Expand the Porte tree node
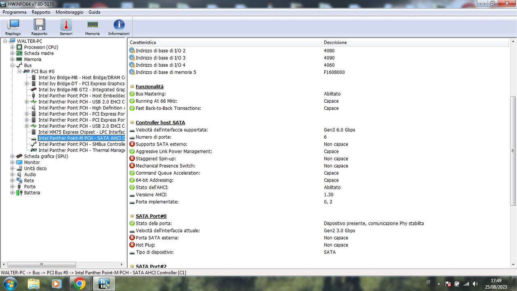The image size is (517, 291). pos(12,187)
